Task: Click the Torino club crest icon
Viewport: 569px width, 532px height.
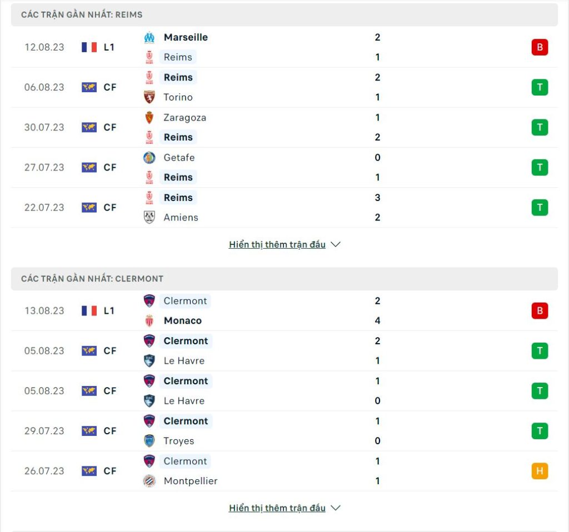Action: point(149,97)
